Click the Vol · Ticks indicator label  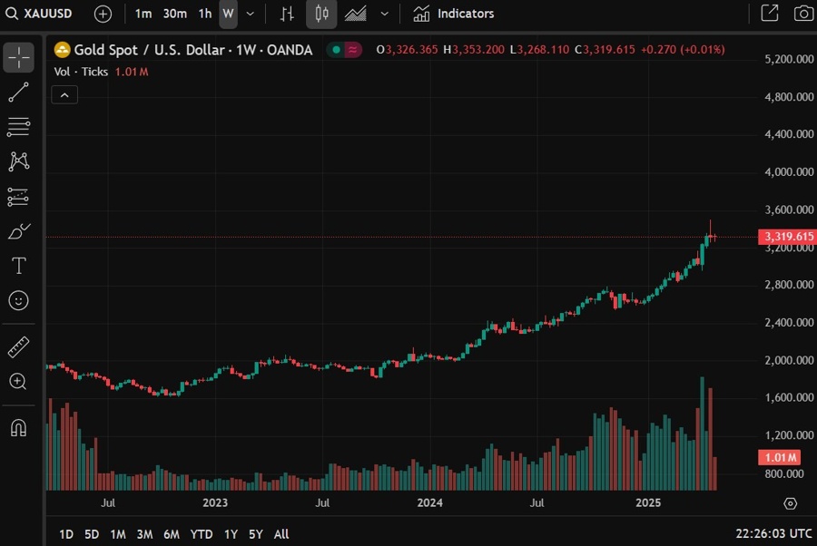(x=81, y=72)
